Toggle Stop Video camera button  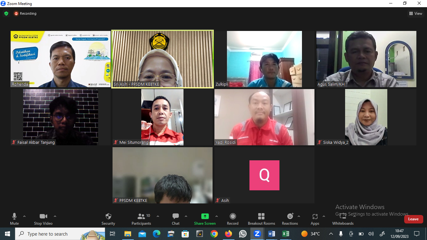[43, 216]
